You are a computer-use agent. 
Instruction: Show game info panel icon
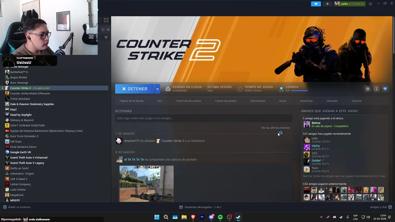point(376,89)
